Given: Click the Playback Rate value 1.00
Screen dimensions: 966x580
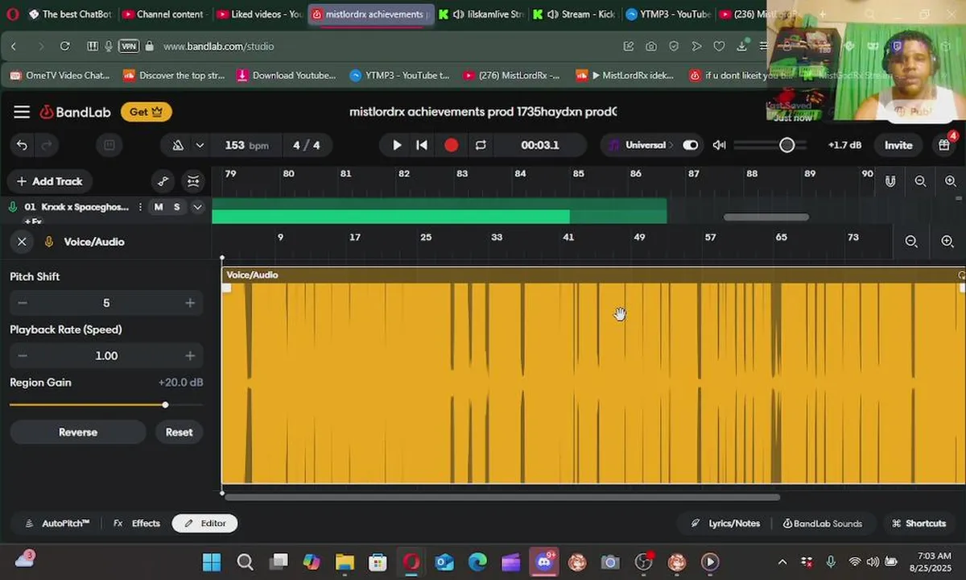Looking at the screenshot, I should 106,355.
